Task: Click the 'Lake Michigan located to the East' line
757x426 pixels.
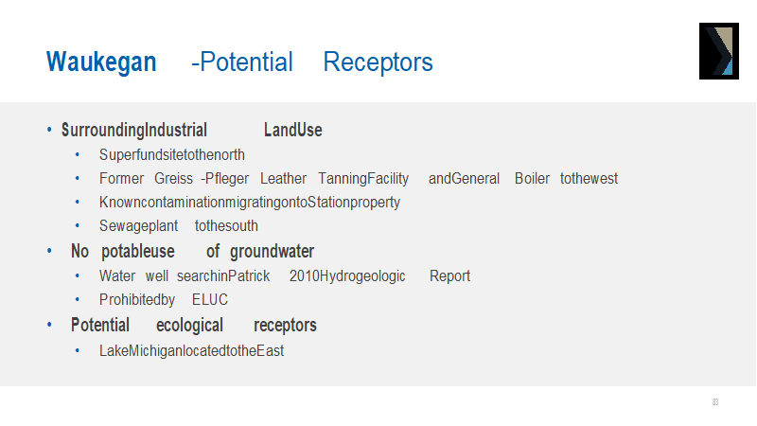Action: pyautogui.click(x=191, y=350)
